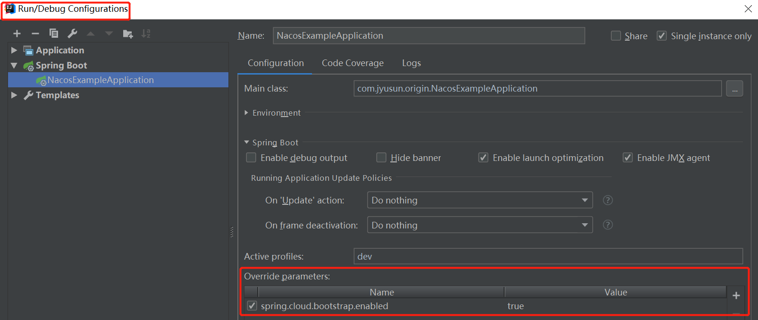
Task: Browse for main class with ellipsis button
Action: 734,89
